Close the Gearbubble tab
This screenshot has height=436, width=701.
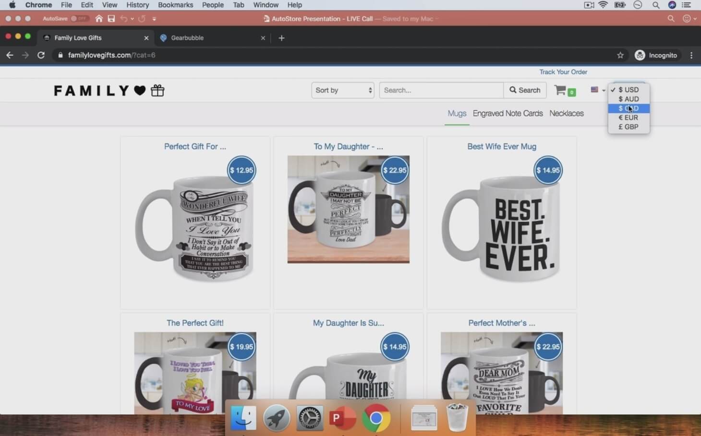tap(263, 38)
